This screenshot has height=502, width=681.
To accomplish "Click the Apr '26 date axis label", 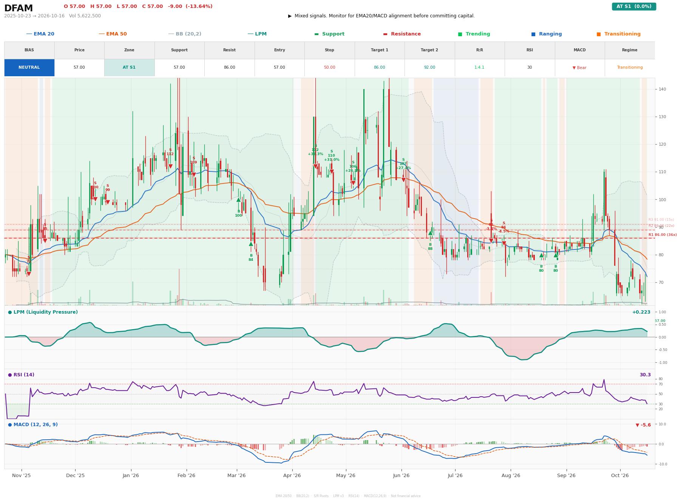I will click(292, 476).
